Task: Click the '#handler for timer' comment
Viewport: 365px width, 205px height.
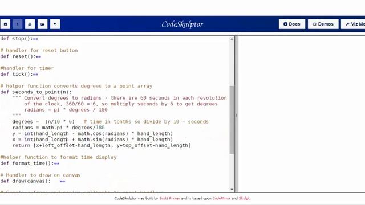Action: (x=27, y=68)
